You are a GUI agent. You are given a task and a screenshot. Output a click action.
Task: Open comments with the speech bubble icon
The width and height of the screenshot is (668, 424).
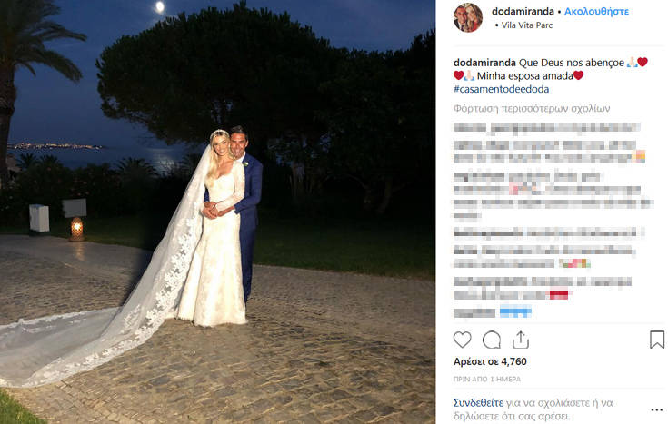click(x=491, y=340)
